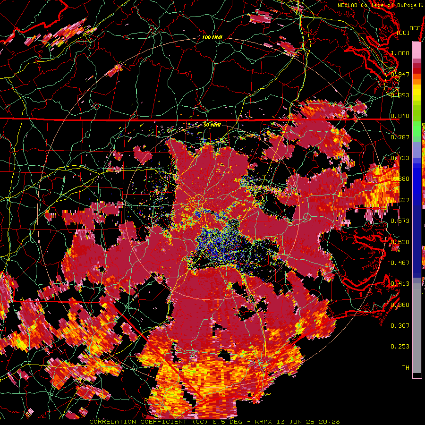The width and height of the screenshot is (425, 425).
Task: Select the 0.733 legend value
Action: [400, 158]
